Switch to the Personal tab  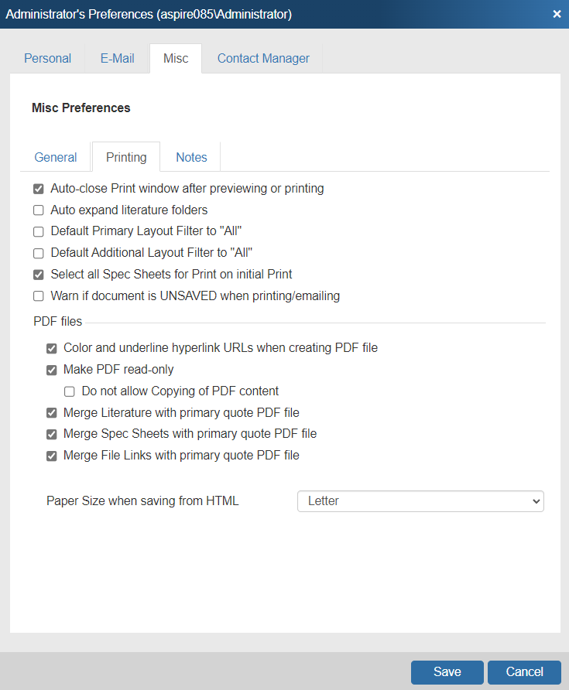[47, 58]
